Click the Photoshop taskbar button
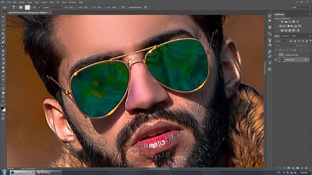312x175 pixels. (22, 173)
